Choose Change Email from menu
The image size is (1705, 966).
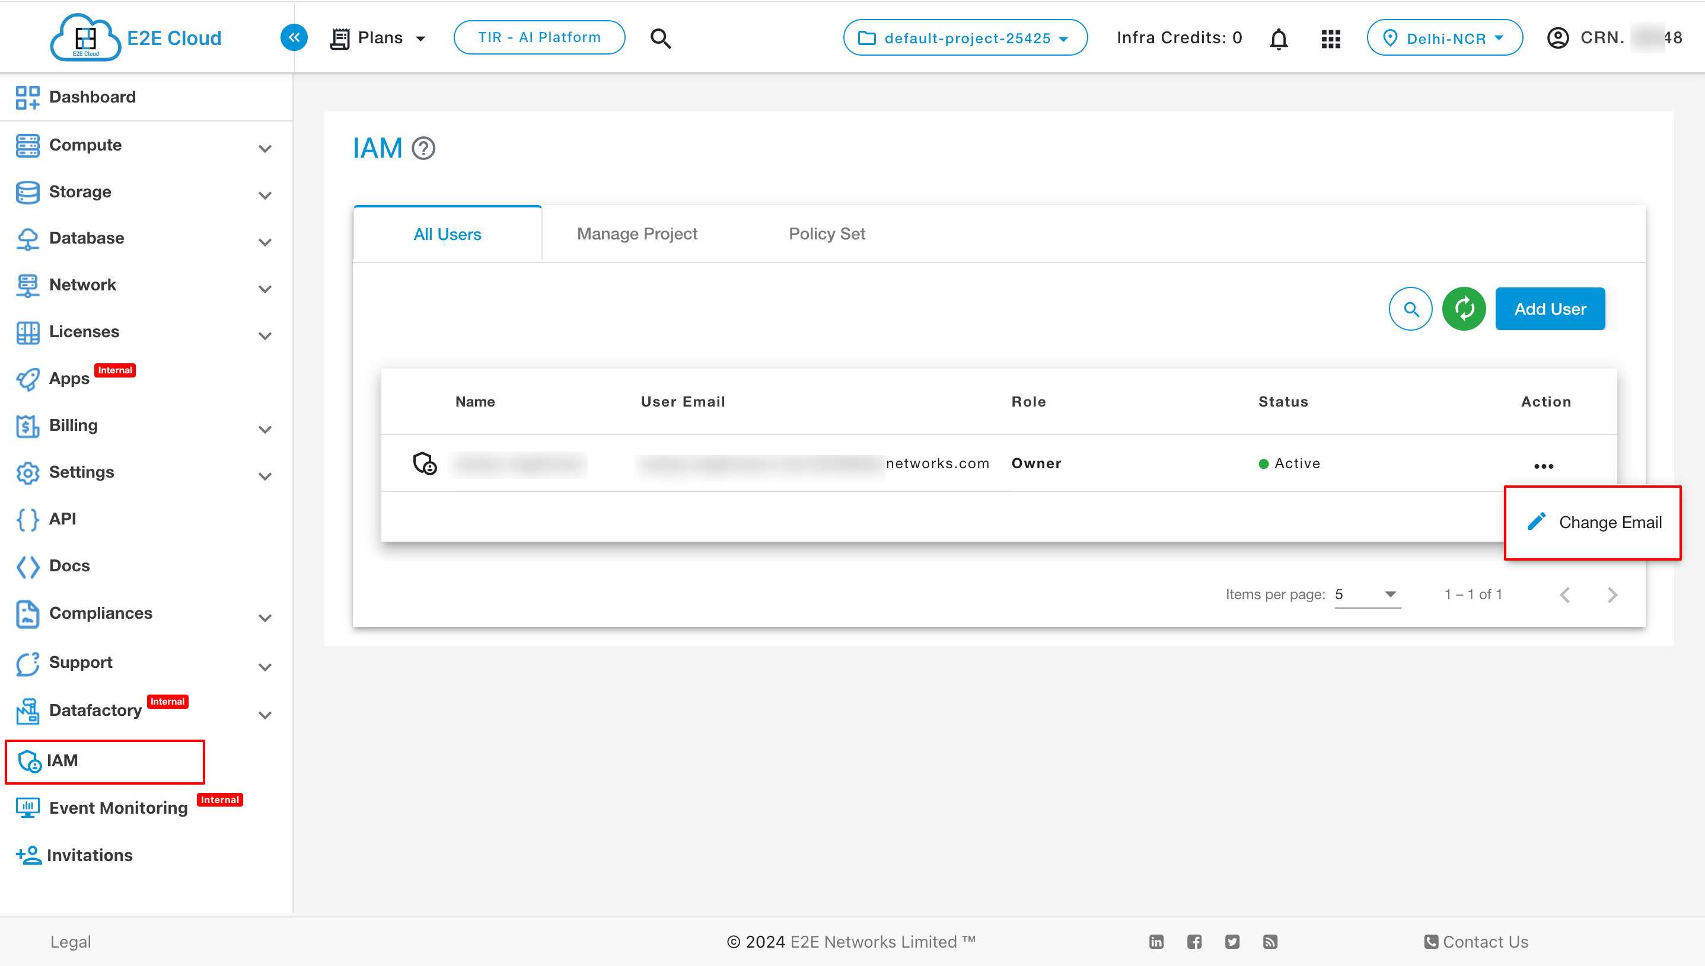[1593, 523]
